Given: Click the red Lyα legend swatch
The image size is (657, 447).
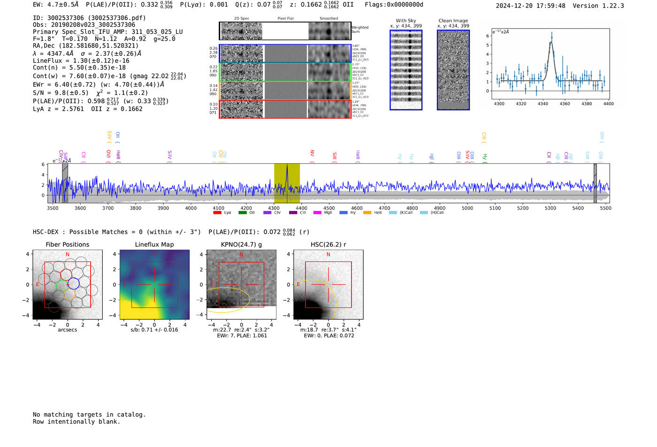Looking at the screenshot, I should click(217, 212).
